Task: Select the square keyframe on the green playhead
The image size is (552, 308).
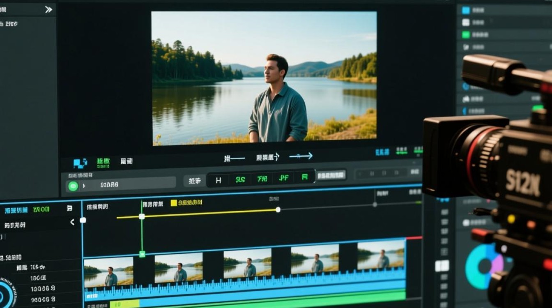Action: coord(142,216)
